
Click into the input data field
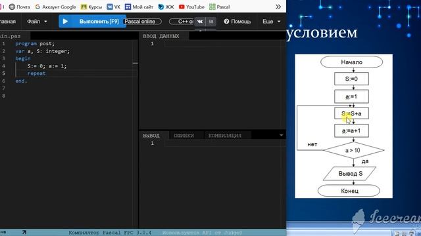(225, 44)
